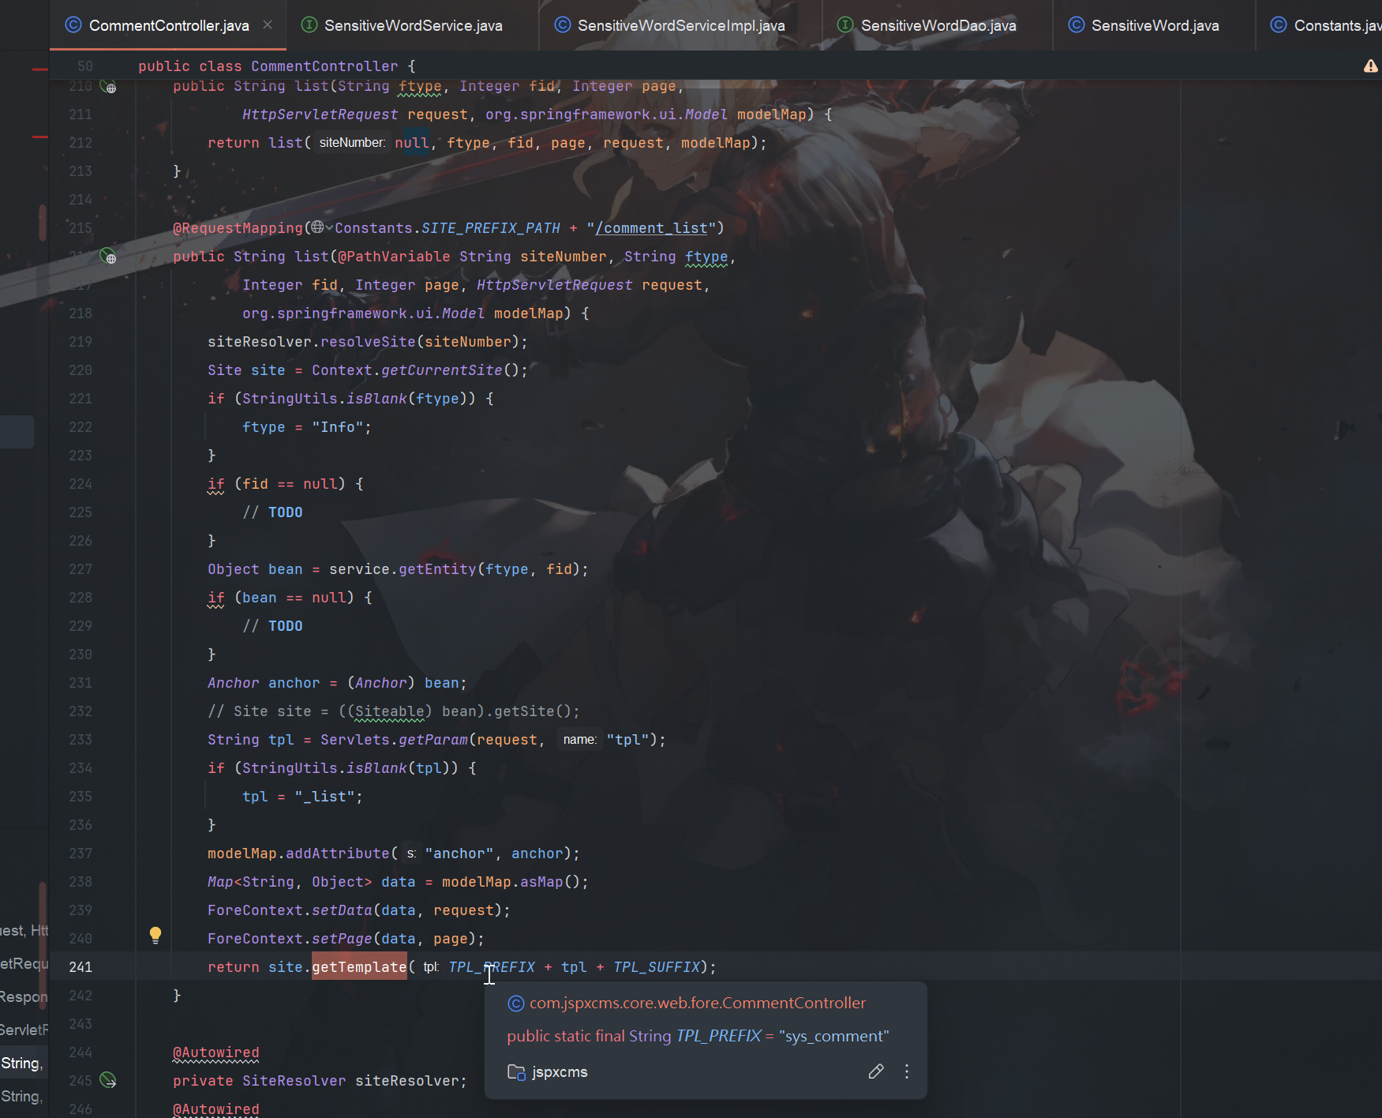The image size is (1382, 1118).
Task: Open the SensitiveWordServiceImpl.java tab
Action: (680, 25)
